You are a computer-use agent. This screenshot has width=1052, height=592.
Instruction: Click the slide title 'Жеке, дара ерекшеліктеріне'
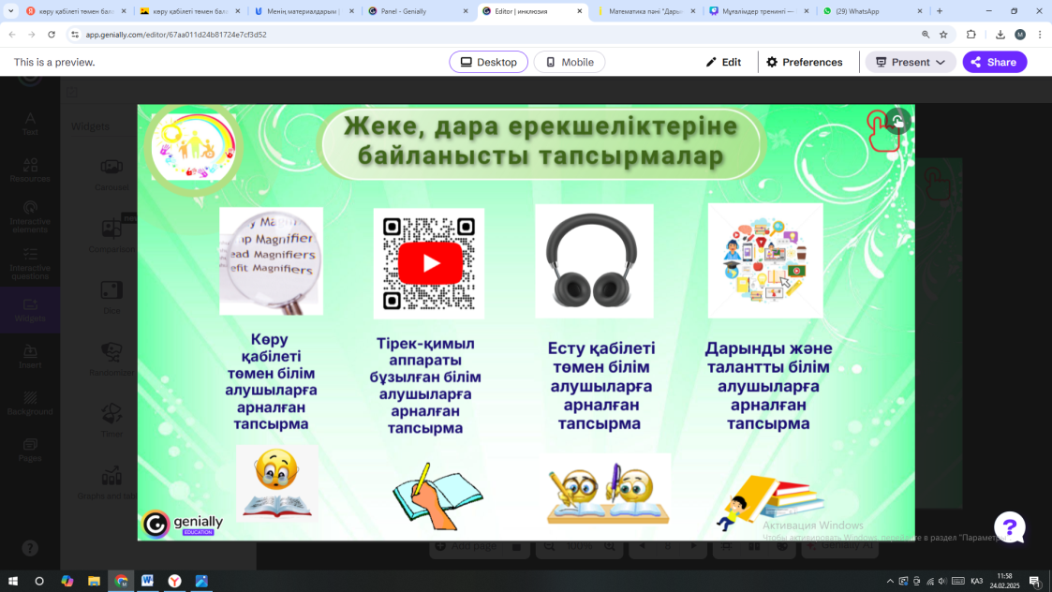coord(541,126)
